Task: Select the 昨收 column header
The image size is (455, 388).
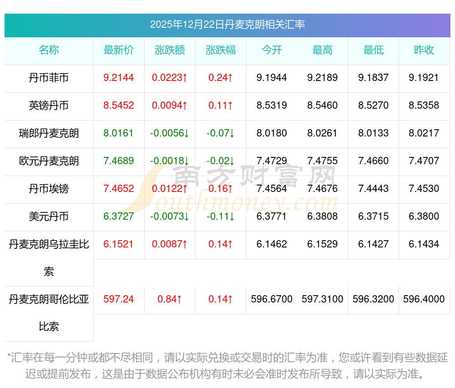Action: pos(424,50)
